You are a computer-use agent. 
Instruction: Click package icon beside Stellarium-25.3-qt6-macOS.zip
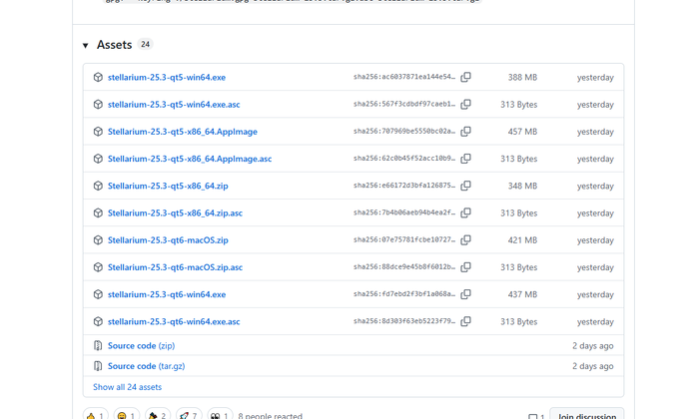[x=98, y=240]
